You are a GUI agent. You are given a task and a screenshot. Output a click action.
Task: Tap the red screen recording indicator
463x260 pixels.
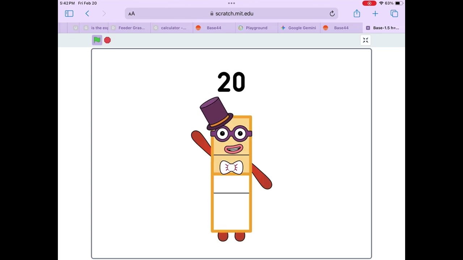click(369, 3)
